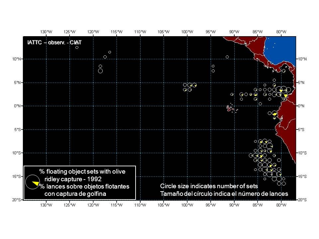Viewport: 319px width, 239px height.
Task: Select the 'con captura de golfina' line
Action: click(x=75, y=194)
